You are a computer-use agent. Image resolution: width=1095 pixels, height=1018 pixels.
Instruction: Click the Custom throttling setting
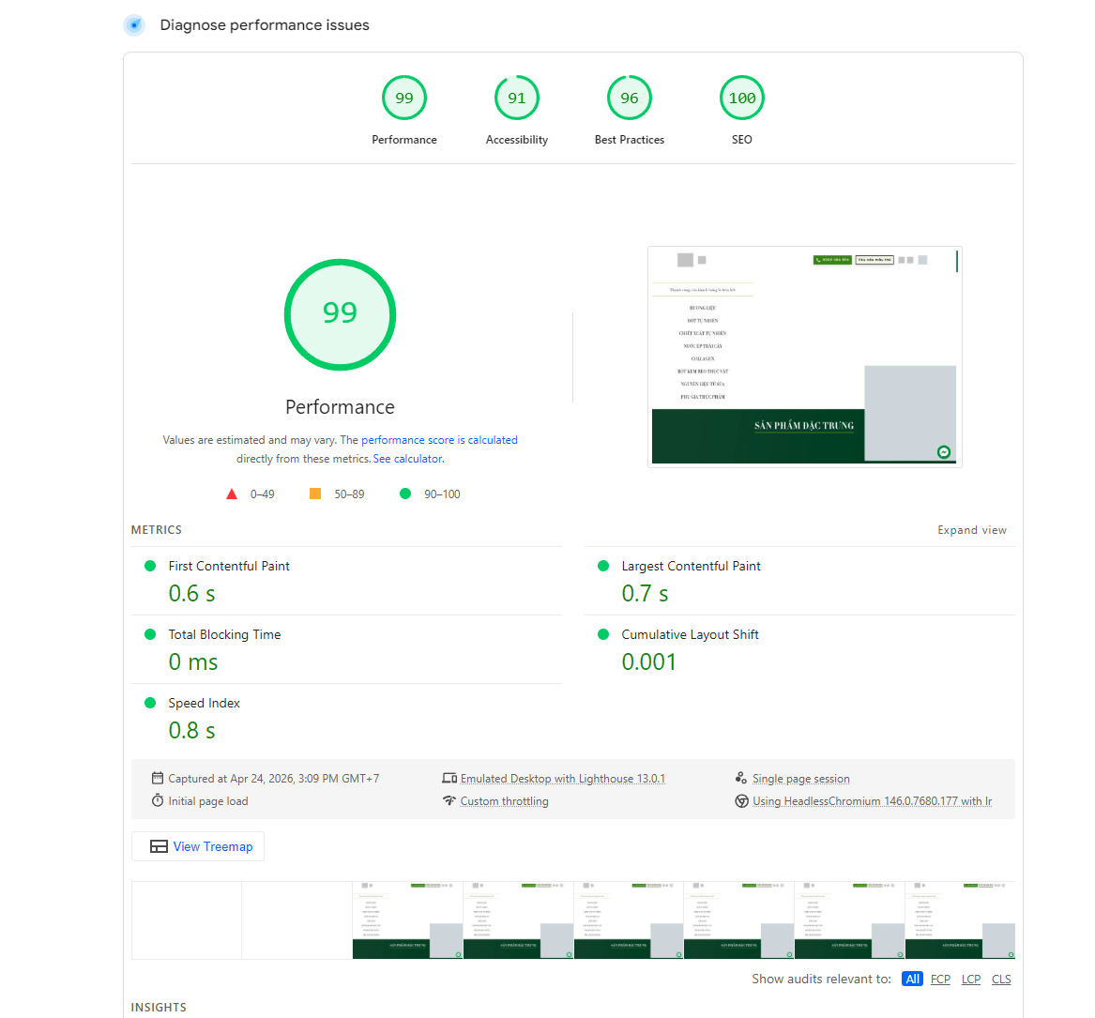coord(504,801)
